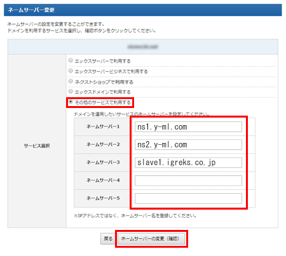Click the slave1.igreks.co.jp input field
The height and width of the screenshot is (256, 286).
point(188,163)
